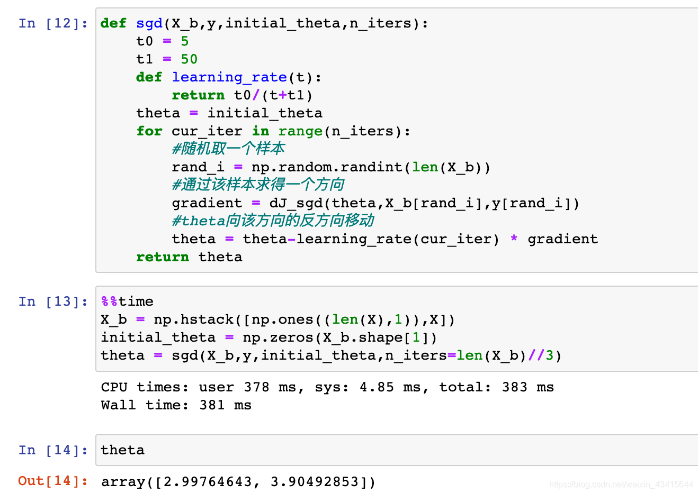Click the 'def sgd(X_b,y,initial_theta,n_iters):' line
698x494 pixels.
[x=264, y=23]
